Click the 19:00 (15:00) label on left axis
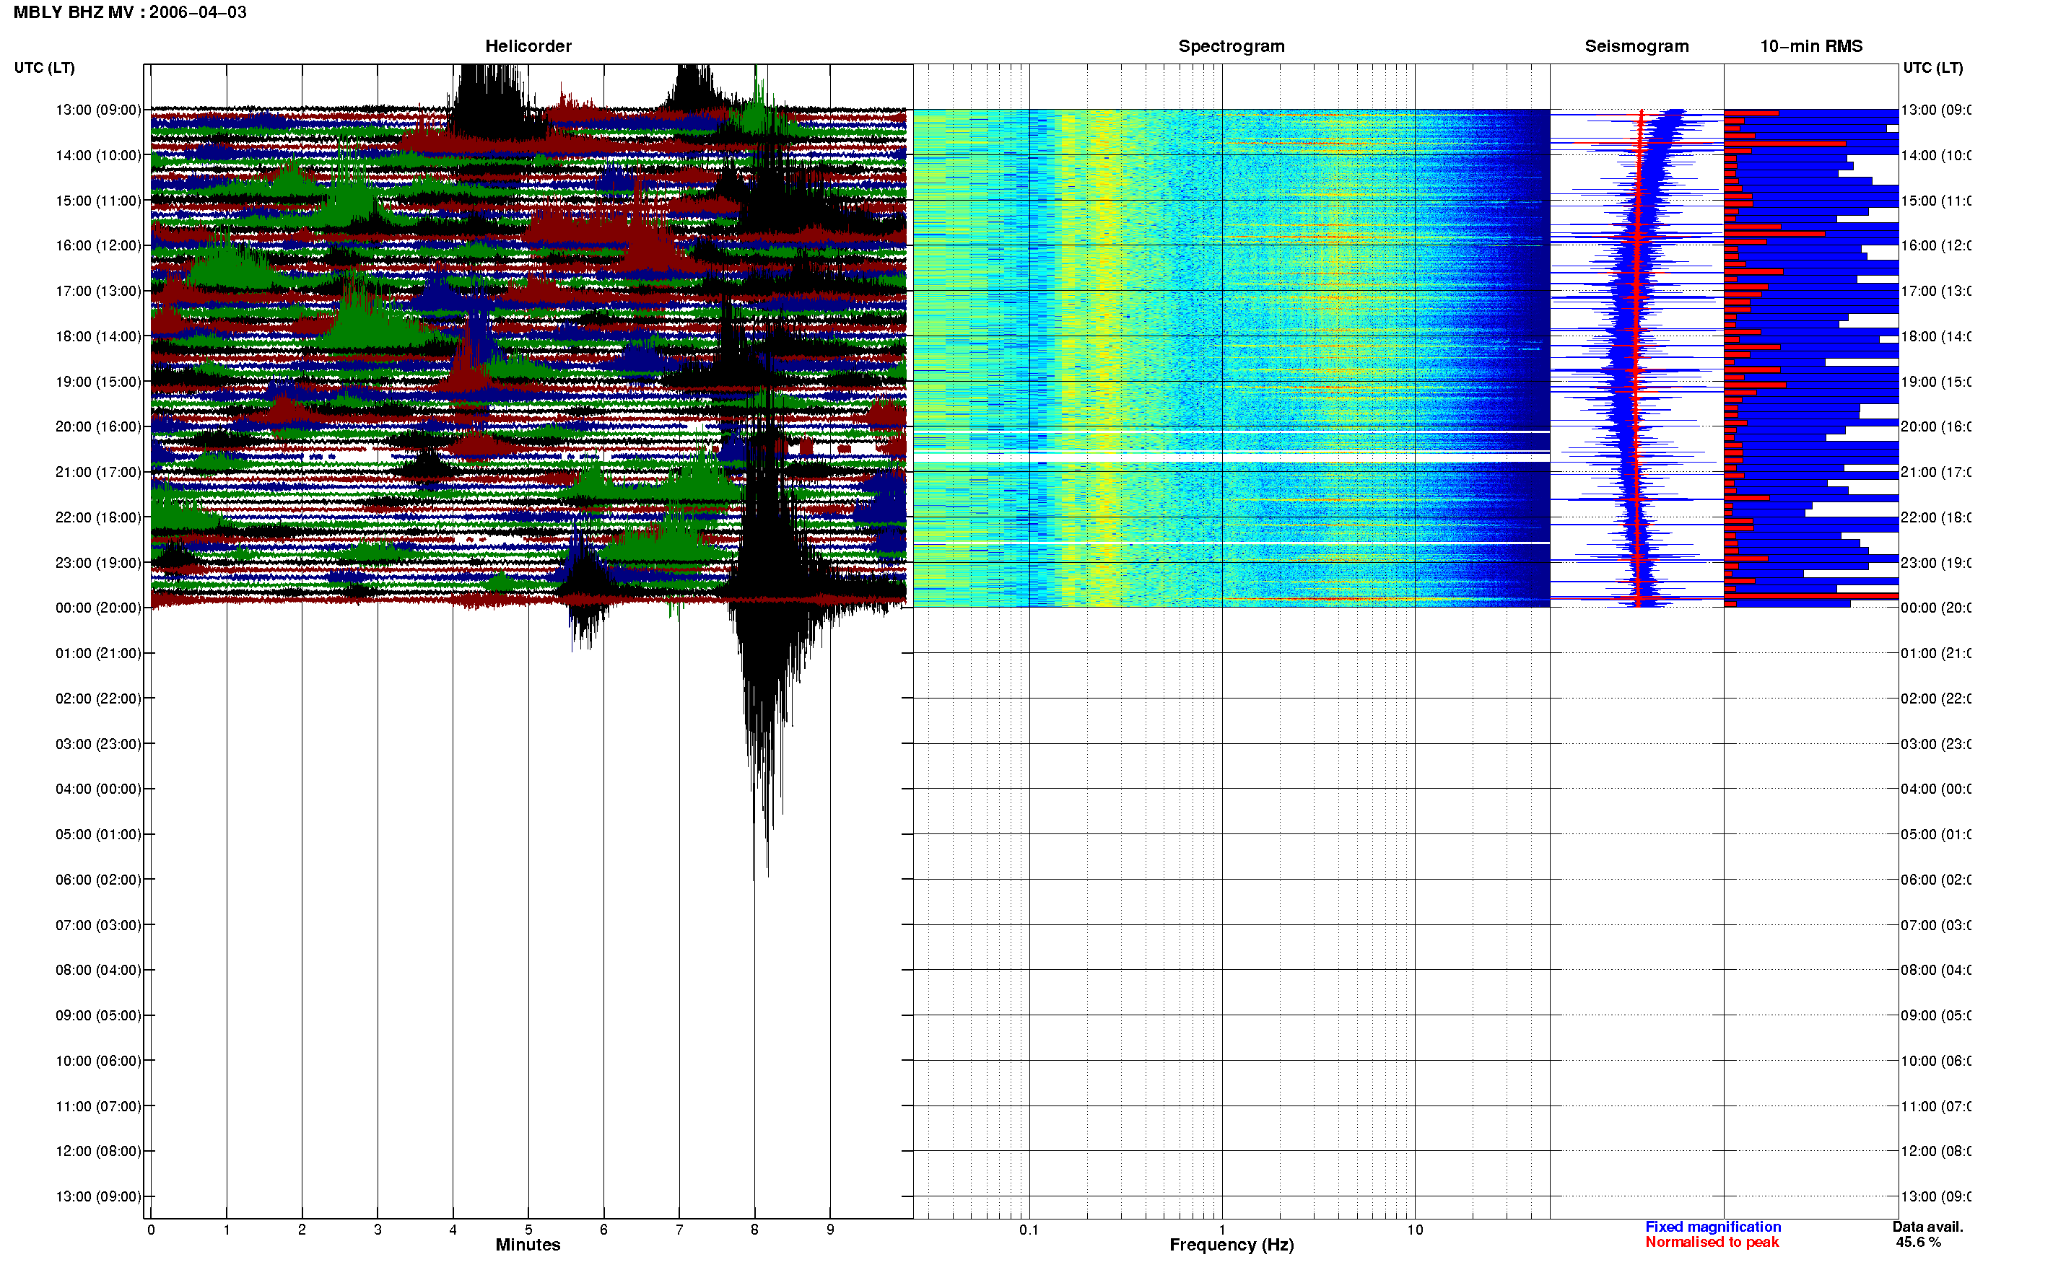Image resolution: width=2053 pixels, height=1283 pixels. pos(98,382)
